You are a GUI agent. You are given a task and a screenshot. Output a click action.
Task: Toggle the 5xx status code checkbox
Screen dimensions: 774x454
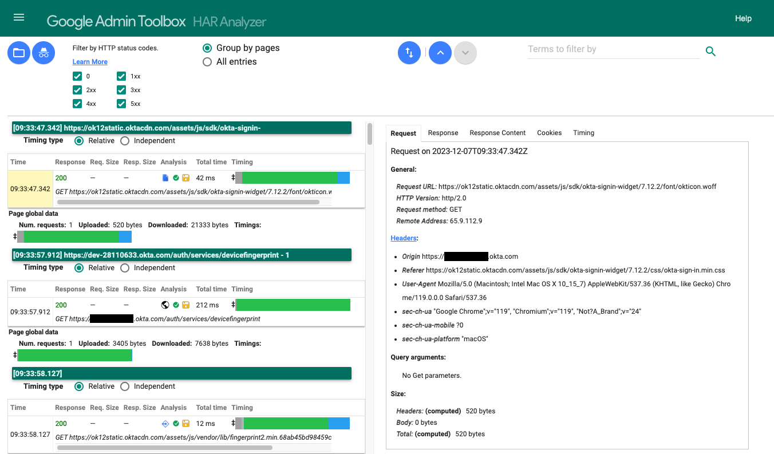coord(121,104)
